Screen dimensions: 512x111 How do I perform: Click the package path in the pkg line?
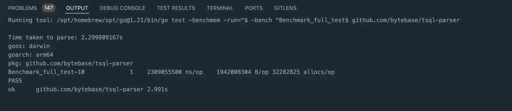(x=79, y=64)
